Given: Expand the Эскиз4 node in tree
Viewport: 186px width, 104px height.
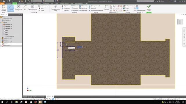Looking at the screenshot, I should (x=1, y=44).
